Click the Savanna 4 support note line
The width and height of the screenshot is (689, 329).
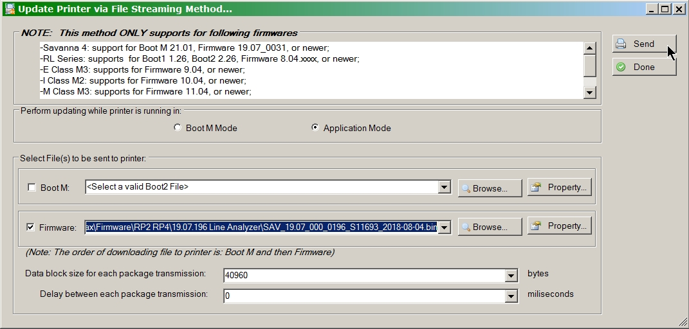[185, 48]
